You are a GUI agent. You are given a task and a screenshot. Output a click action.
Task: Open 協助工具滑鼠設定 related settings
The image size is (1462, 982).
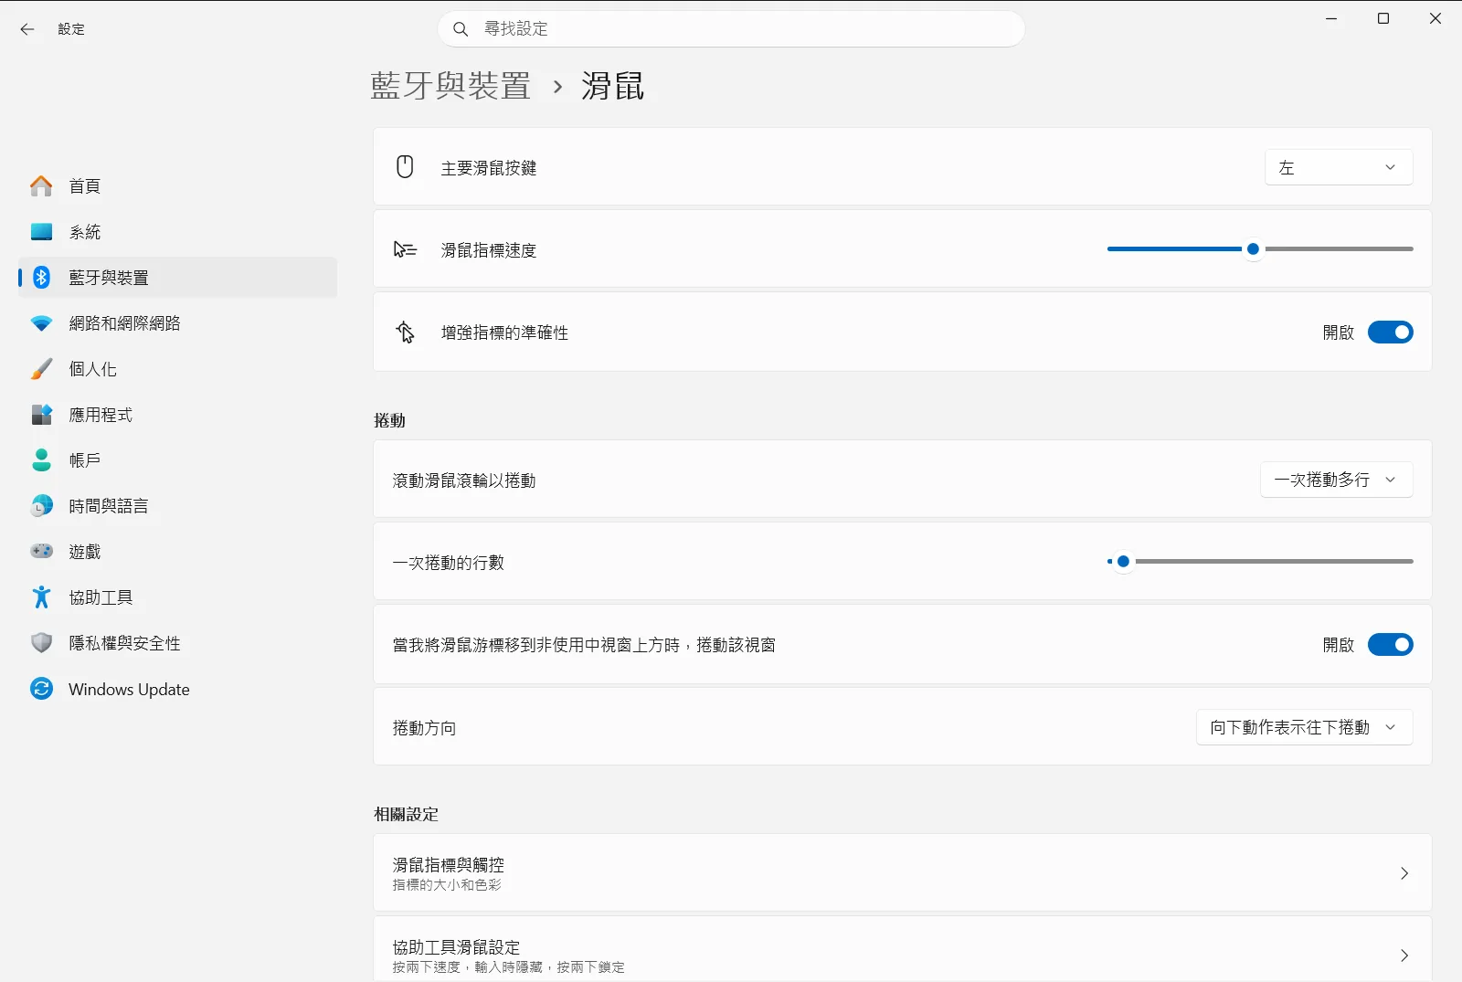click(903, 950)
